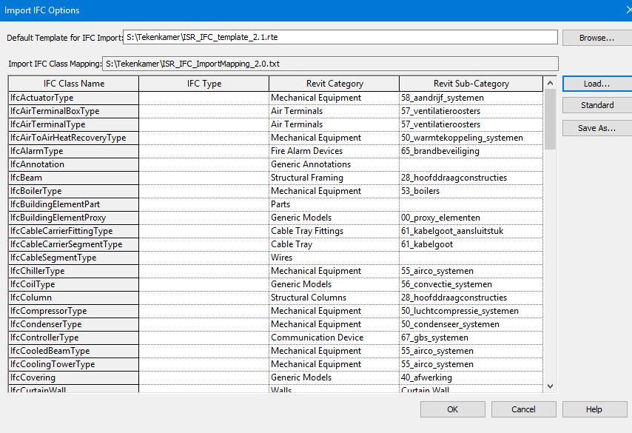Select the IfcAirToAirHeatRecoveryType row header

(x=74, y=138)
